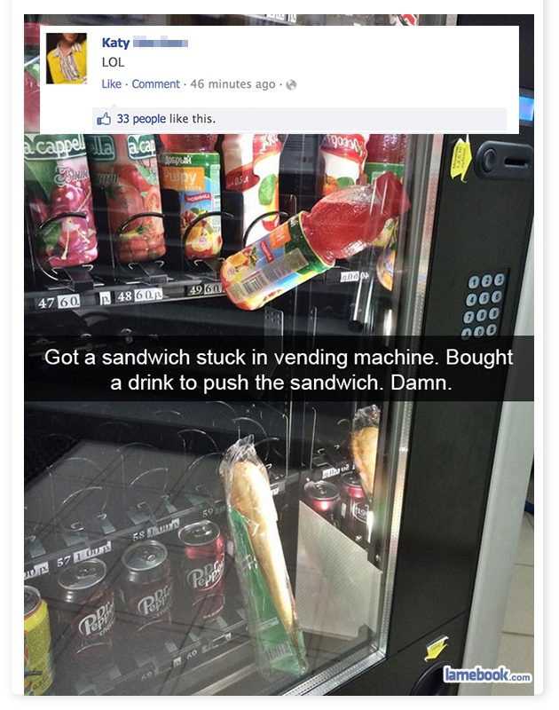Click the price label 47 60
Image resolution: width=559 pixels, height=710 pixels.
point(59,302)
